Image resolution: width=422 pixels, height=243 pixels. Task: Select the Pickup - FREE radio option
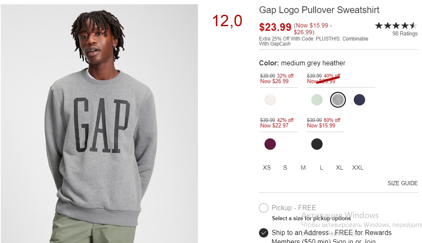[x=264, y=208]
